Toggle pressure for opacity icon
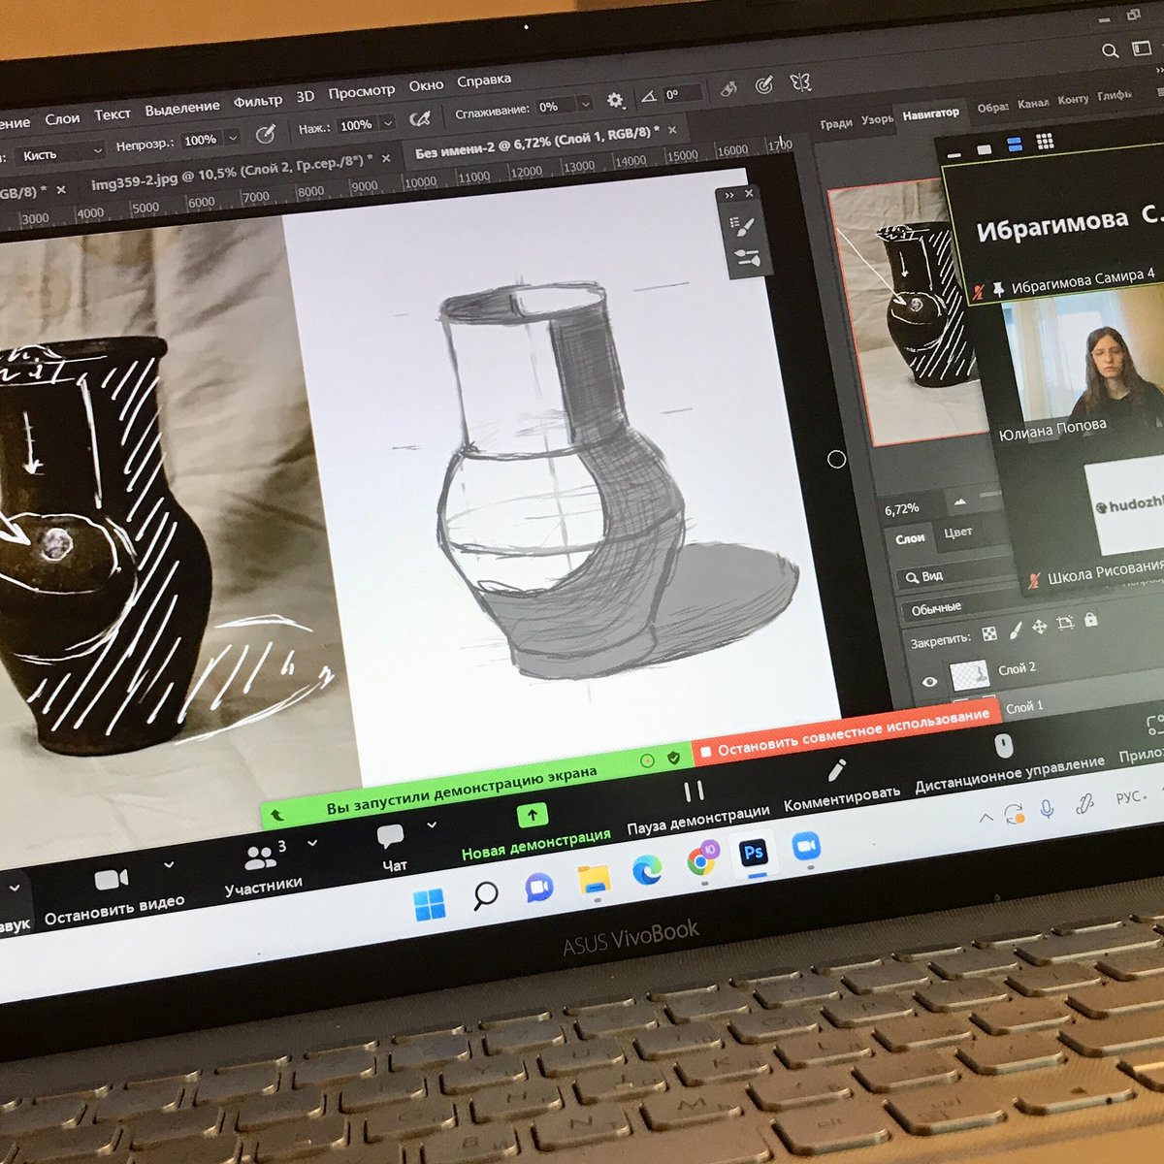Viewport: 1164px width, 1164px height. coord(264,134)
